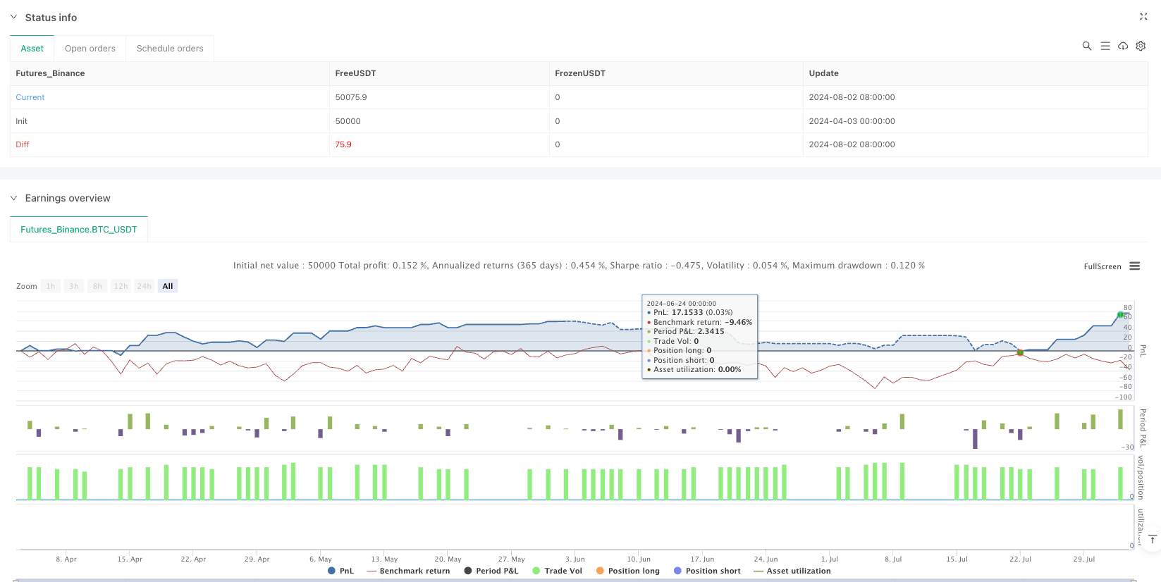Open the list view icon

[x=1105, y=46]
